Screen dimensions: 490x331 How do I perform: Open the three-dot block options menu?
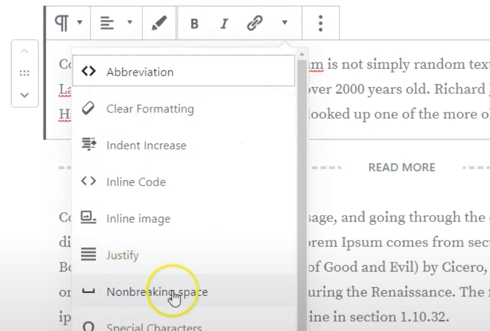point(321,23)
